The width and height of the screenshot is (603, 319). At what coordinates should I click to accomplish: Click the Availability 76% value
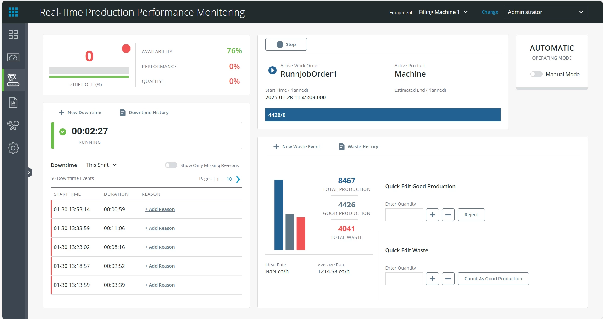(x=234, y=51)
